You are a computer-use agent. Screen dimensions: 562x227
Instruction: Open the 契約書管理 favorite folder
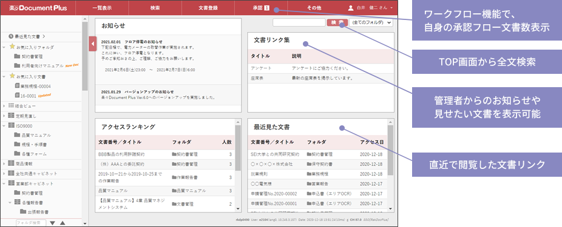pos(32,56)
